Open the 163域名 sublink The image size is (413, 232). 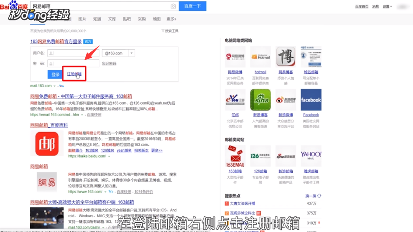click(x=92, y=150)
